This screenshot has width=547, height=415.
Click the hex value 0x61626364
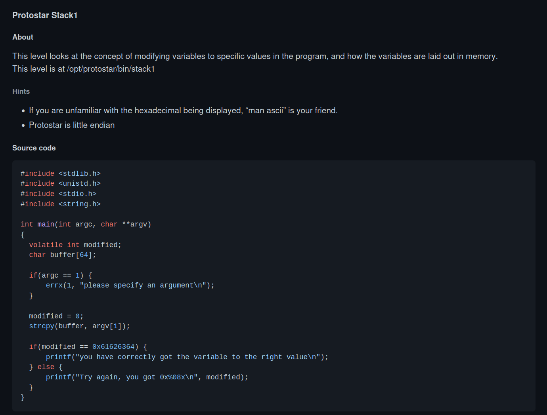(x=113, y=346)
